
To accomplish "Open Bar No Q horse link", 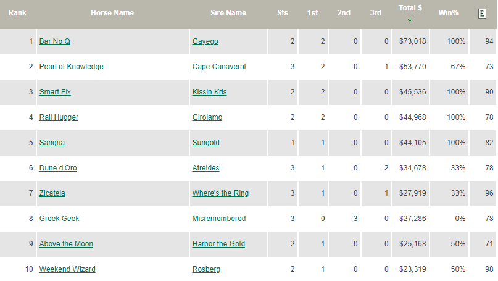I will 55,41.
